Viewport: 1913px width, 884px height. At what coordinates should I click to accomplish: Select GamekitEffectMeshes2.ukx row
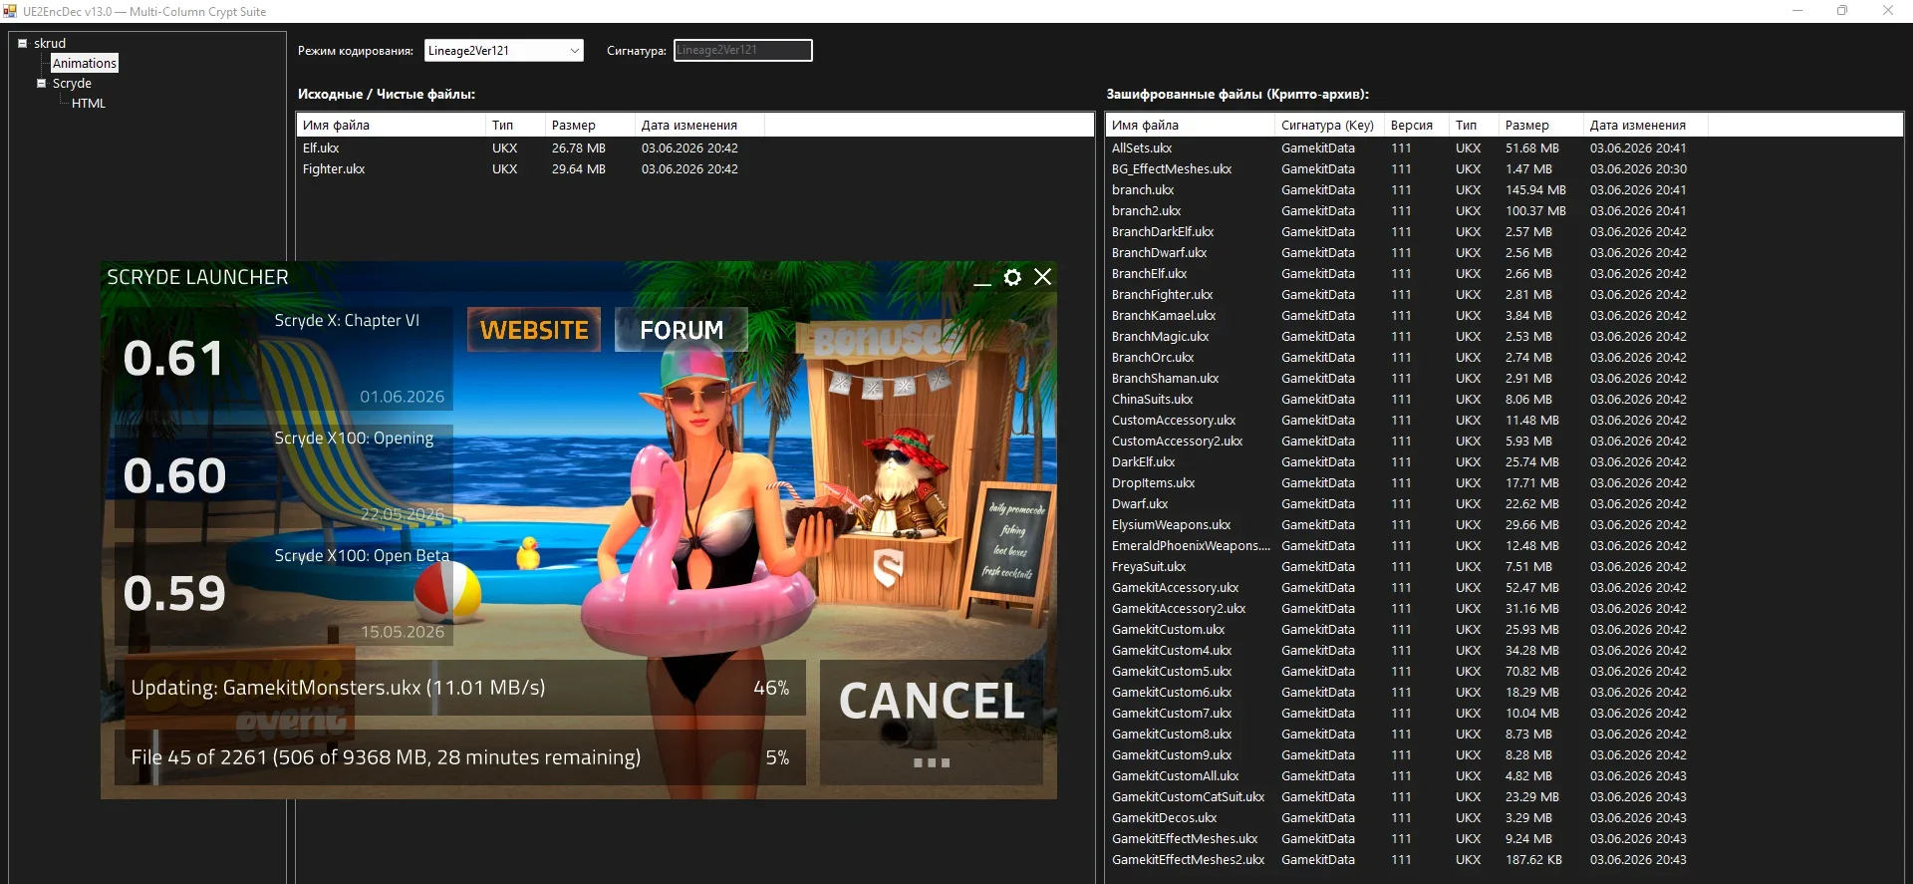1504,859
